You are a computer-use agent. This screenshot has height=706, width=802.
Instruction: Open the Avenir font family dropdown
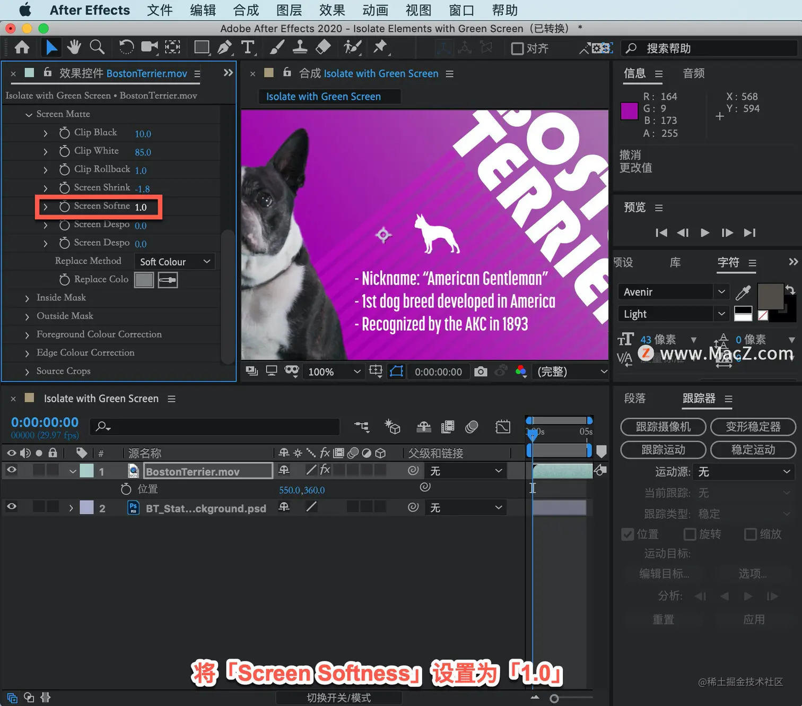673,292
